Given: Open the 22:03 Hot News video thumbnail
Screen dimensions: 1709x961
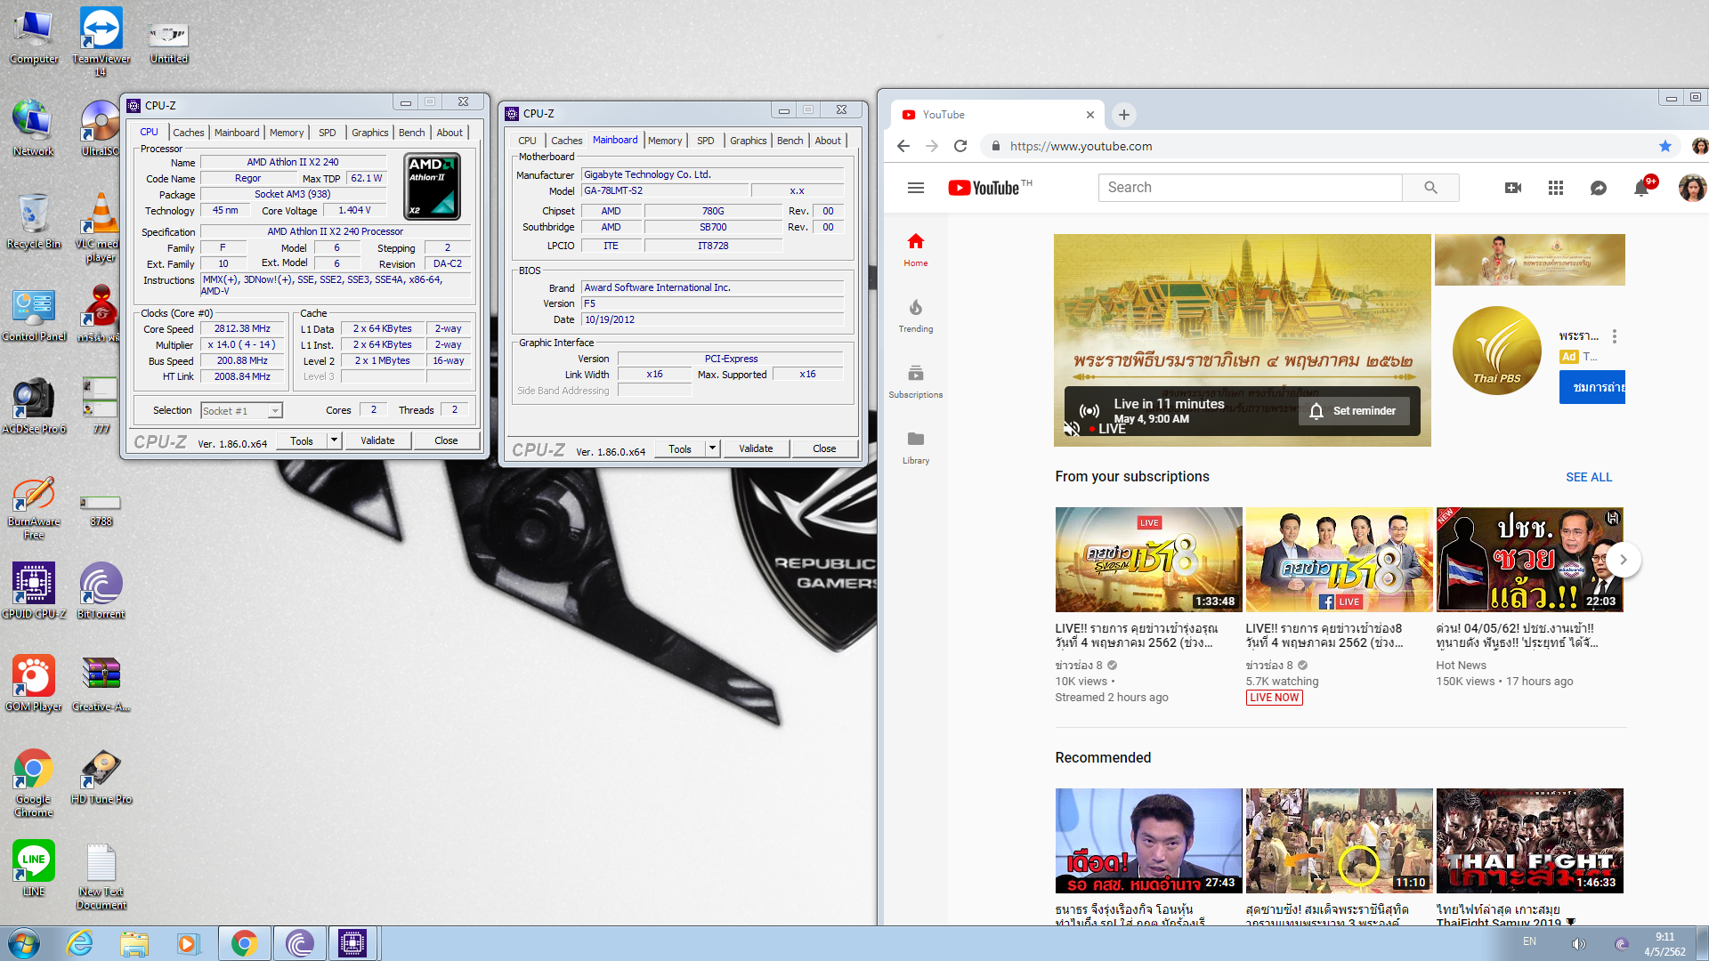Looking at the screenshot, I should (1529, 560).
